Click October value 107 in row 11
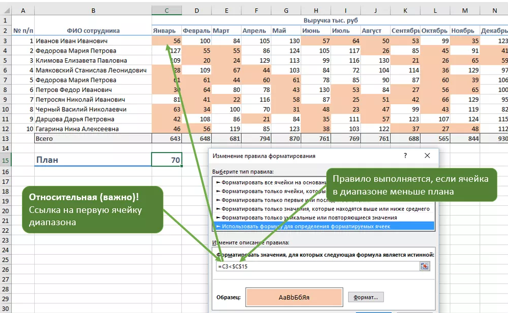The image size is (508, 313). click(435, 119)
